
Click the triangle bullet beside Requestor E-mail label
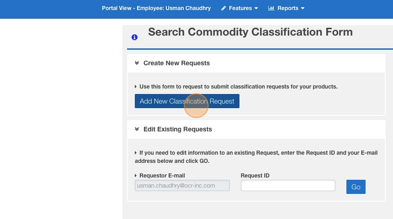click(136, 176)
